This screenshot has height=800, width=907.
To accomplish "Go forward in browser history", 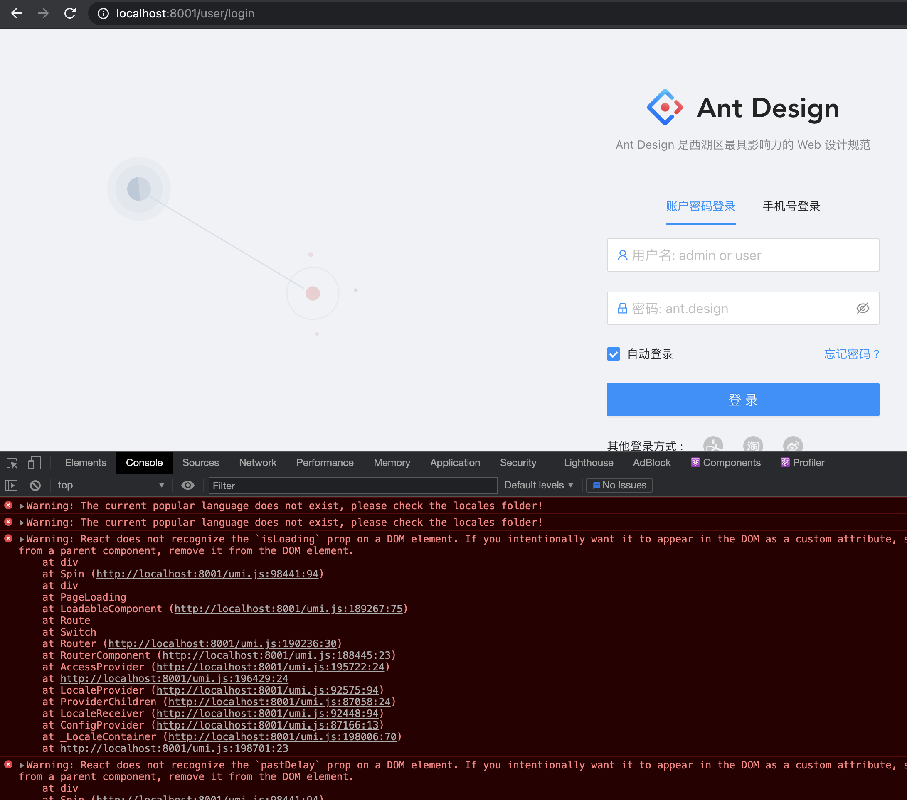I will tap(43, 13).
